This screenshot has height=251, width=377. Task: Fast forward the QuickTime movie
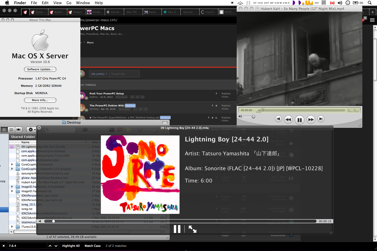tap(311, 119)
